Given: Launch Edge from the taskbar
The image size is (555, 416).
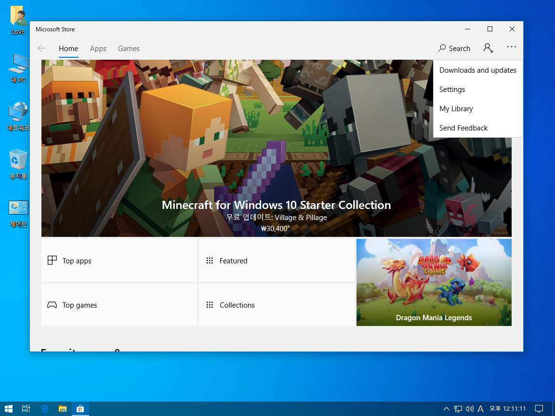Looking at the screenshot, I should point(45,409).
